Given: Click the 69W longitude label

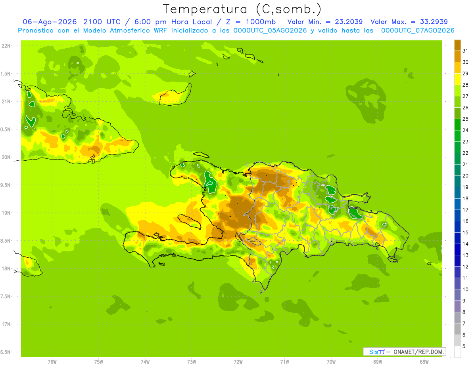Looking at the screenshot, I should [378, 362].
